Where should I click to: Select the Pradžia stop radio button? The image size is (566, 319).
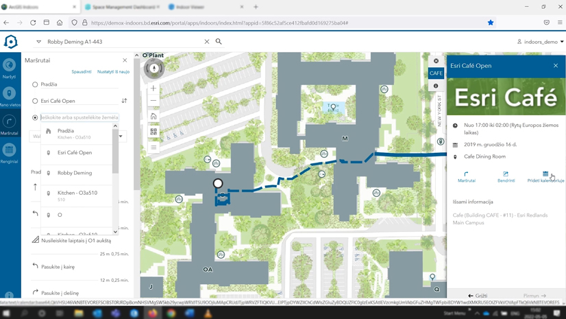point(35,84)
